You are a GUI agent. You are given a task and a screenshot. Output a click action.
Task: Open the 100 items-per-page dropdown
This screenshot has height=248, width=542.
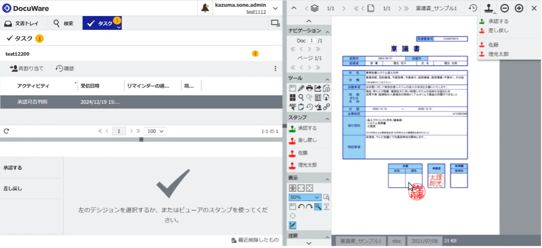(155, 131)
